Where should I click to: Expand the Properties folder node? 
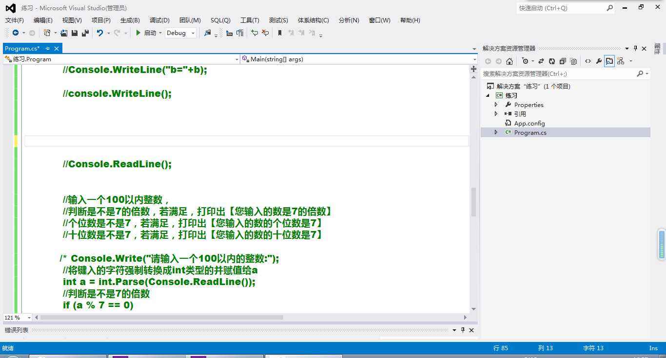[496, 105]
